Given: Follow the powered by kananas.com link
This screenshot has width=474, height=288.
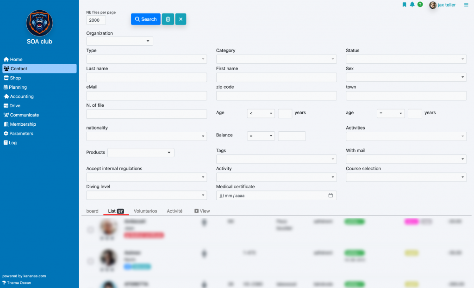Looking at the screenshot, I should tap(24, 276).
